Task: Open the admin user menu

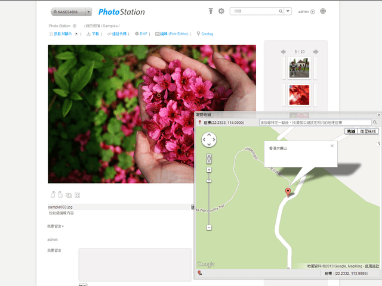Action: [306, 12]
